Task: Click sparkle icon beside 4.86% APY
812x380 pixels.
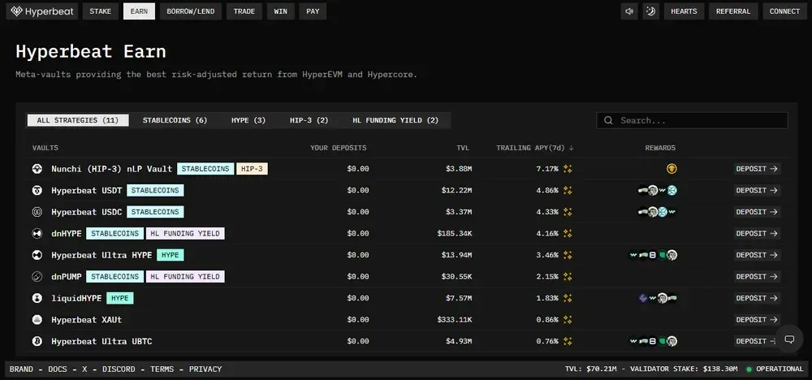Action: tap(568, 191)
